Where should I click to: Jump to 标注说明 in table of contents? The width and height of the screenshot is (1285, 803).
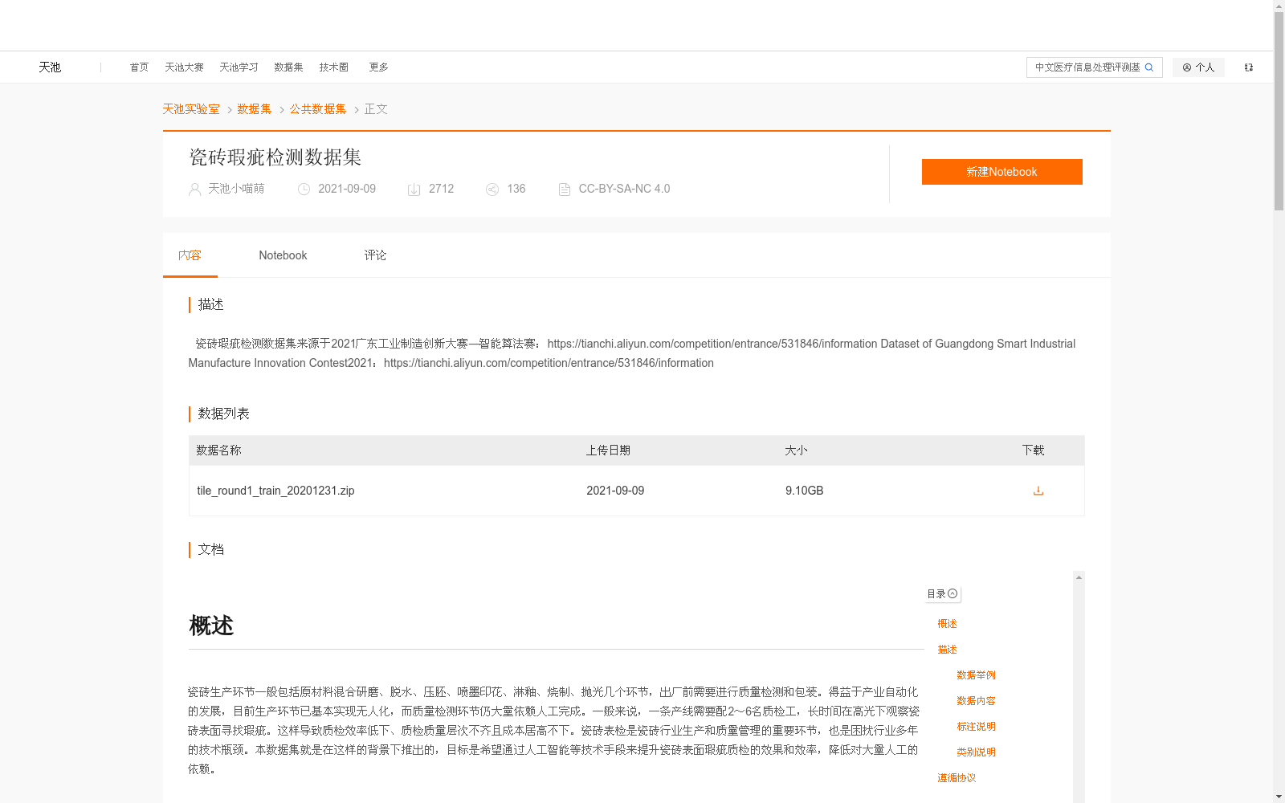pos(976,727)
